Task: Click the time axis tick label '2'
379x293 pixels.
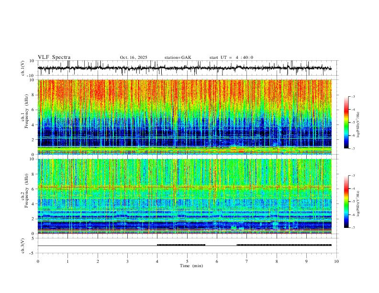Action: click(98, 261)
